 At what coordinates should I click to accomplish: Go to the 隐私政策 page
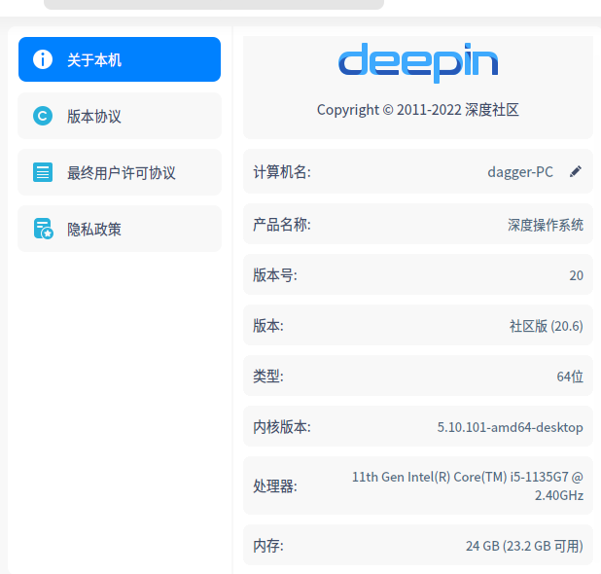[120, 229]
